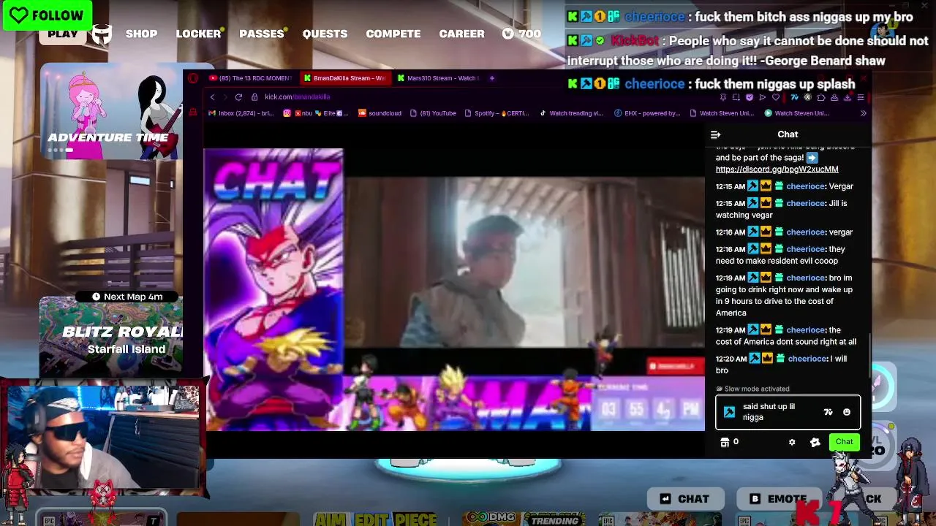
Task: Go back in the browser
Action: click(x=212, y=96)
